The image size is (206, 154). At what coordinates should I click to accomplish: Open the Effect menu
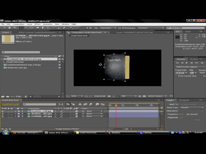pos(37,24)
